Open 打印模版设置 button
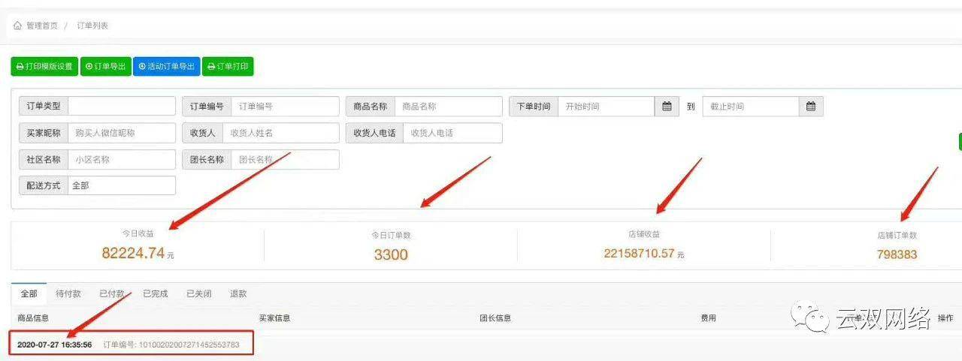The width and height of the screenshot is (962, 361). click(x=44, y=66)
